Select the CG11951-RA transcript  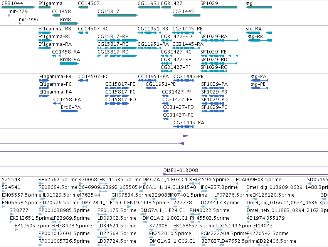(153, 44)
